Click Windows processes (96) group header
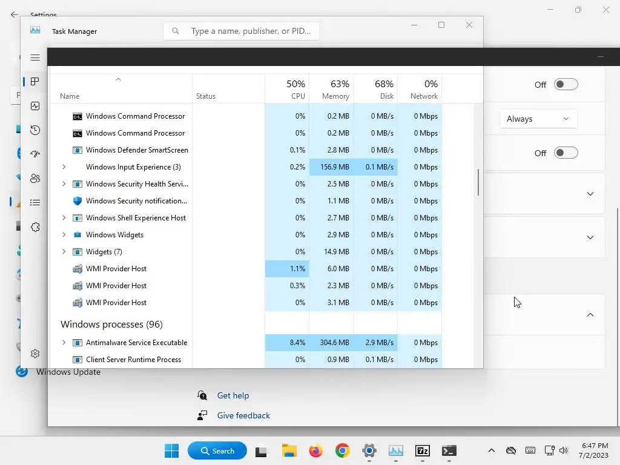Screen dimensions: 620x465 (x=111, y=325)
